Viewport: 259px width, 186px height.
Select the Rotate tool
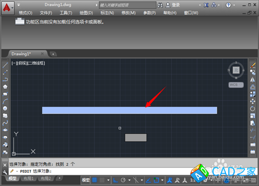pyautogui.click(x=253, y=109)
